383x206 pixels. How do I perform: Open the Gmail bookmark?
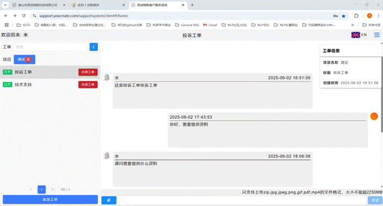(210, 25)
